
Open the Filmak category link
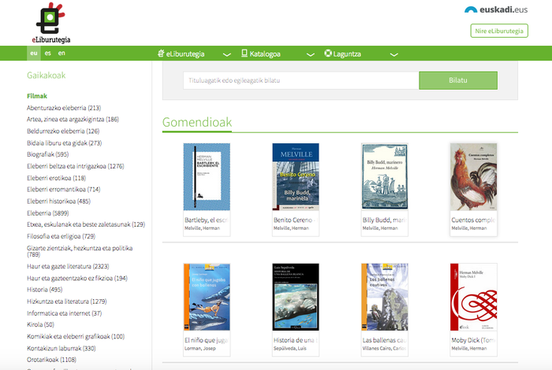pyautogui.click(x=37, y=96)
